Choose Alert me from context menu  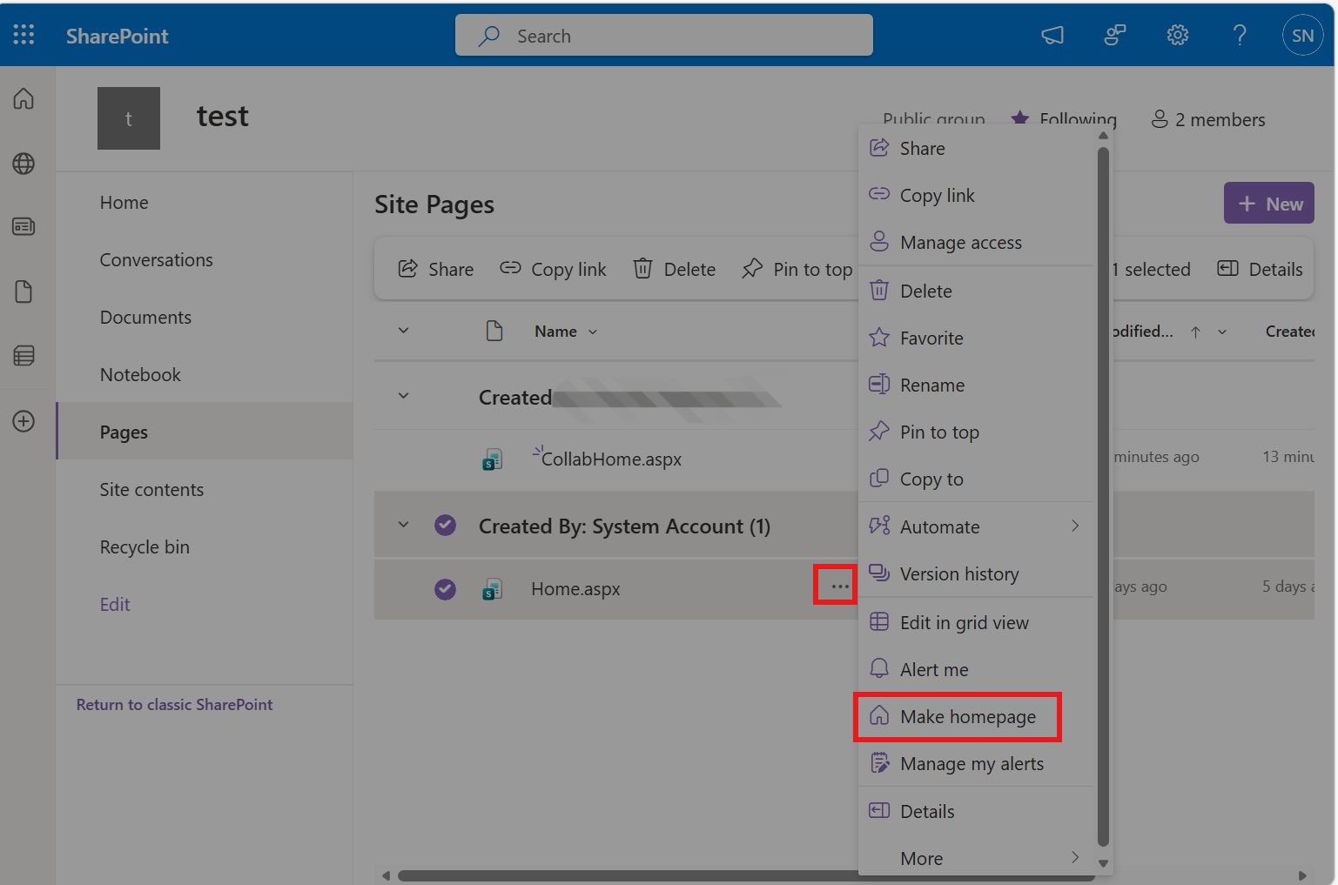tap(976, 670)
